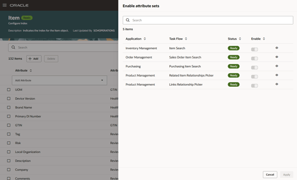Screen dimensions: 297x180
Task: Check the Tag attribute checkbox
Action: click(9, 134)
